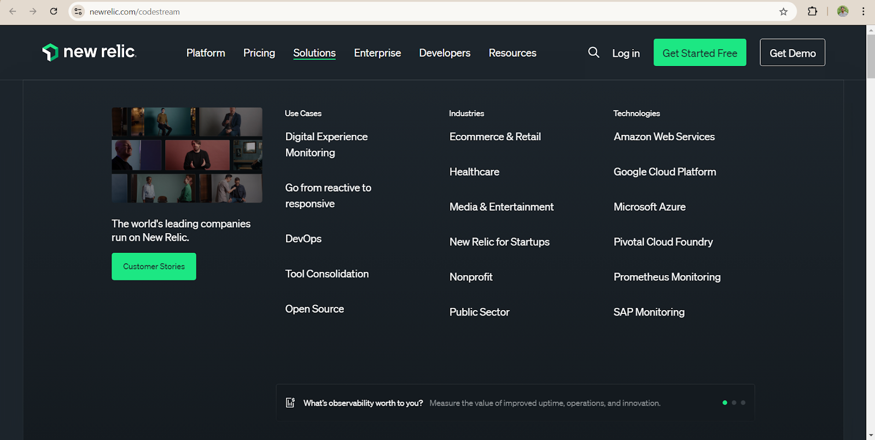The width and height of the screenshot is (875, 440).
Task: Open New Relic for Startups
Action: [x=499, y=242]
